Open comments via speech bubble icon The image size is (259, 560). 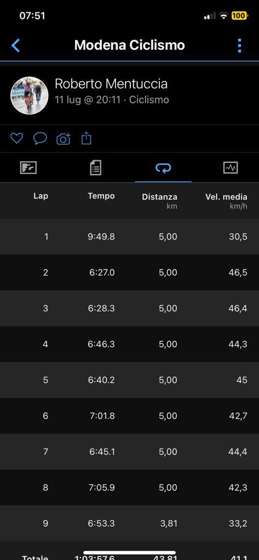coord(40,138)
